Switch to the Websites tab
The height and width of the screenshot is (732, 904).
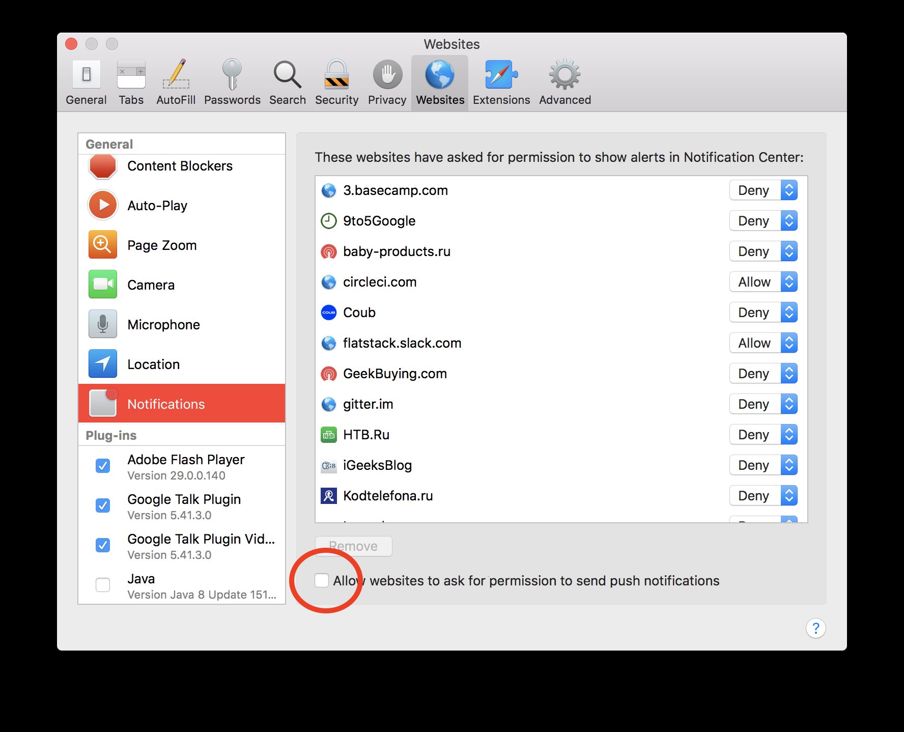pyautogui.click(x=440, y=82)
